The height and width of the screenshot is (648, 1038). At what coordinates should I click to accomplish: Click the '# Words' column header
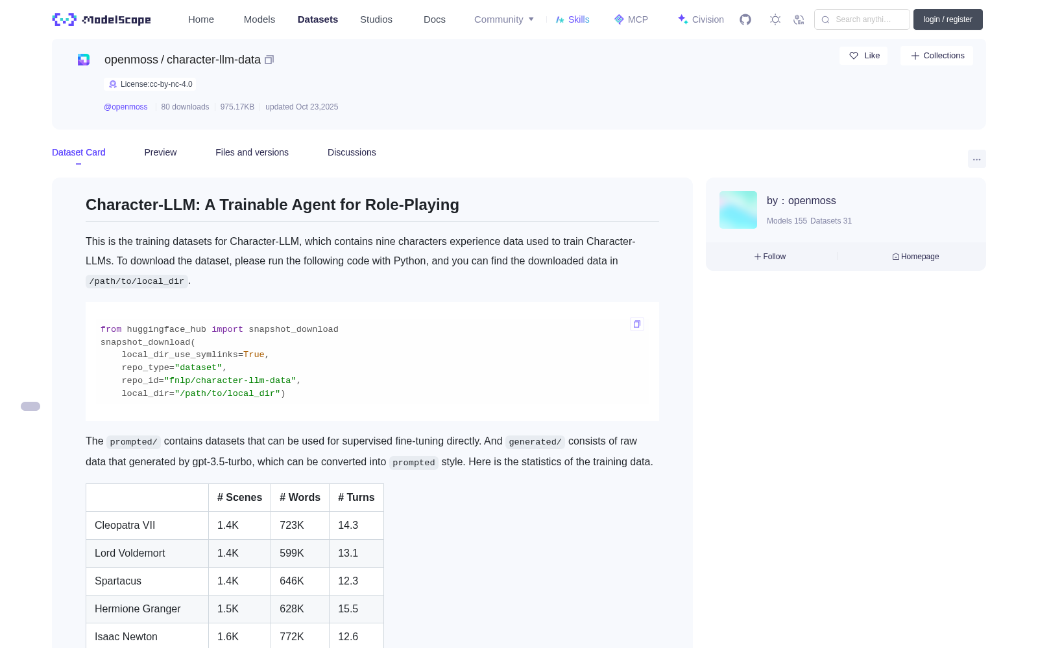300,498
